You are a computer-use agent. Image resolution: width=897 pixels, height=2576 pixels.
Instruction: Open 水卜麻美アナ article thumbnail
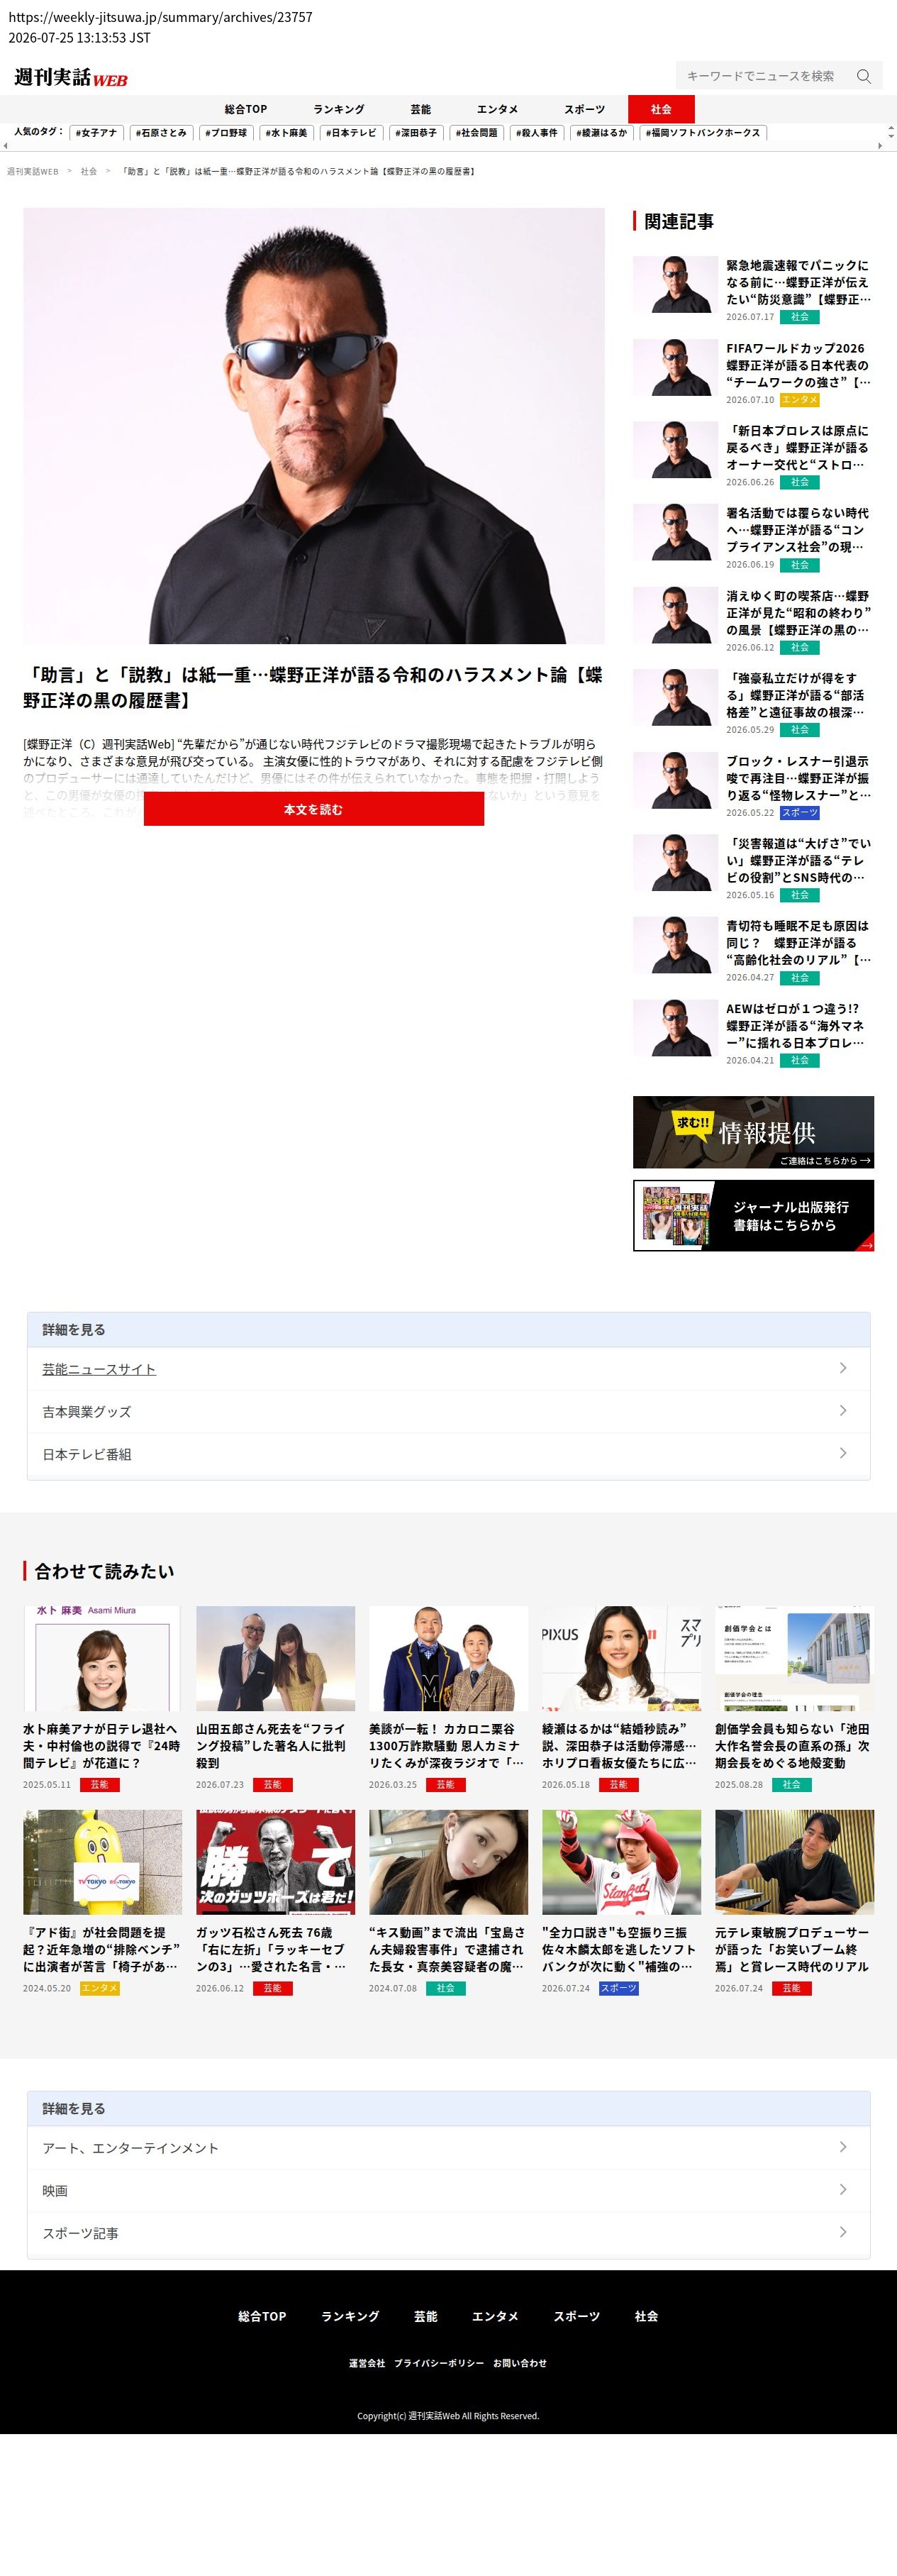coord(102,1659)
